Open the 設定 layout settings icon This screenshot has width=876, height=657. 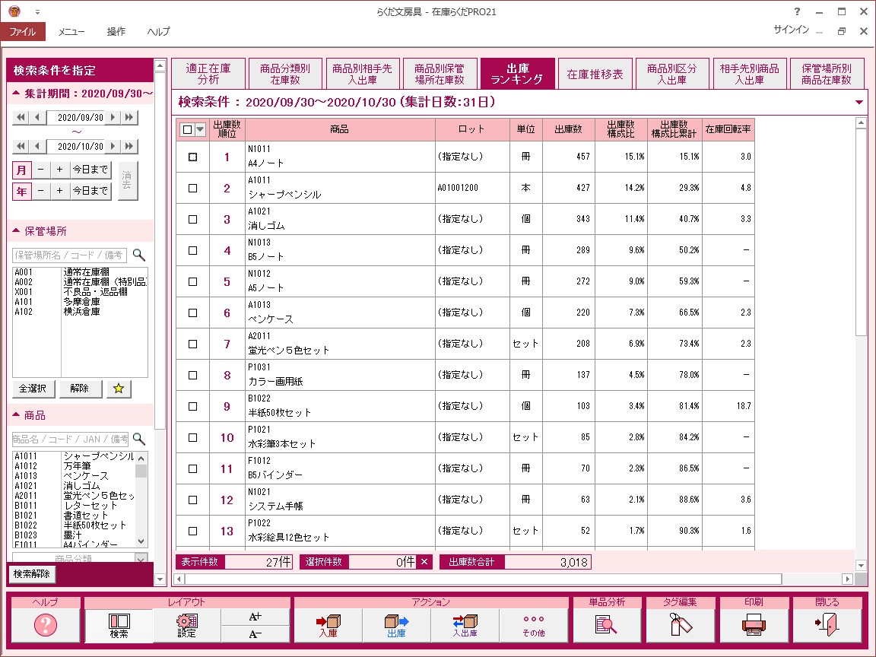click(x=187, y=625)
